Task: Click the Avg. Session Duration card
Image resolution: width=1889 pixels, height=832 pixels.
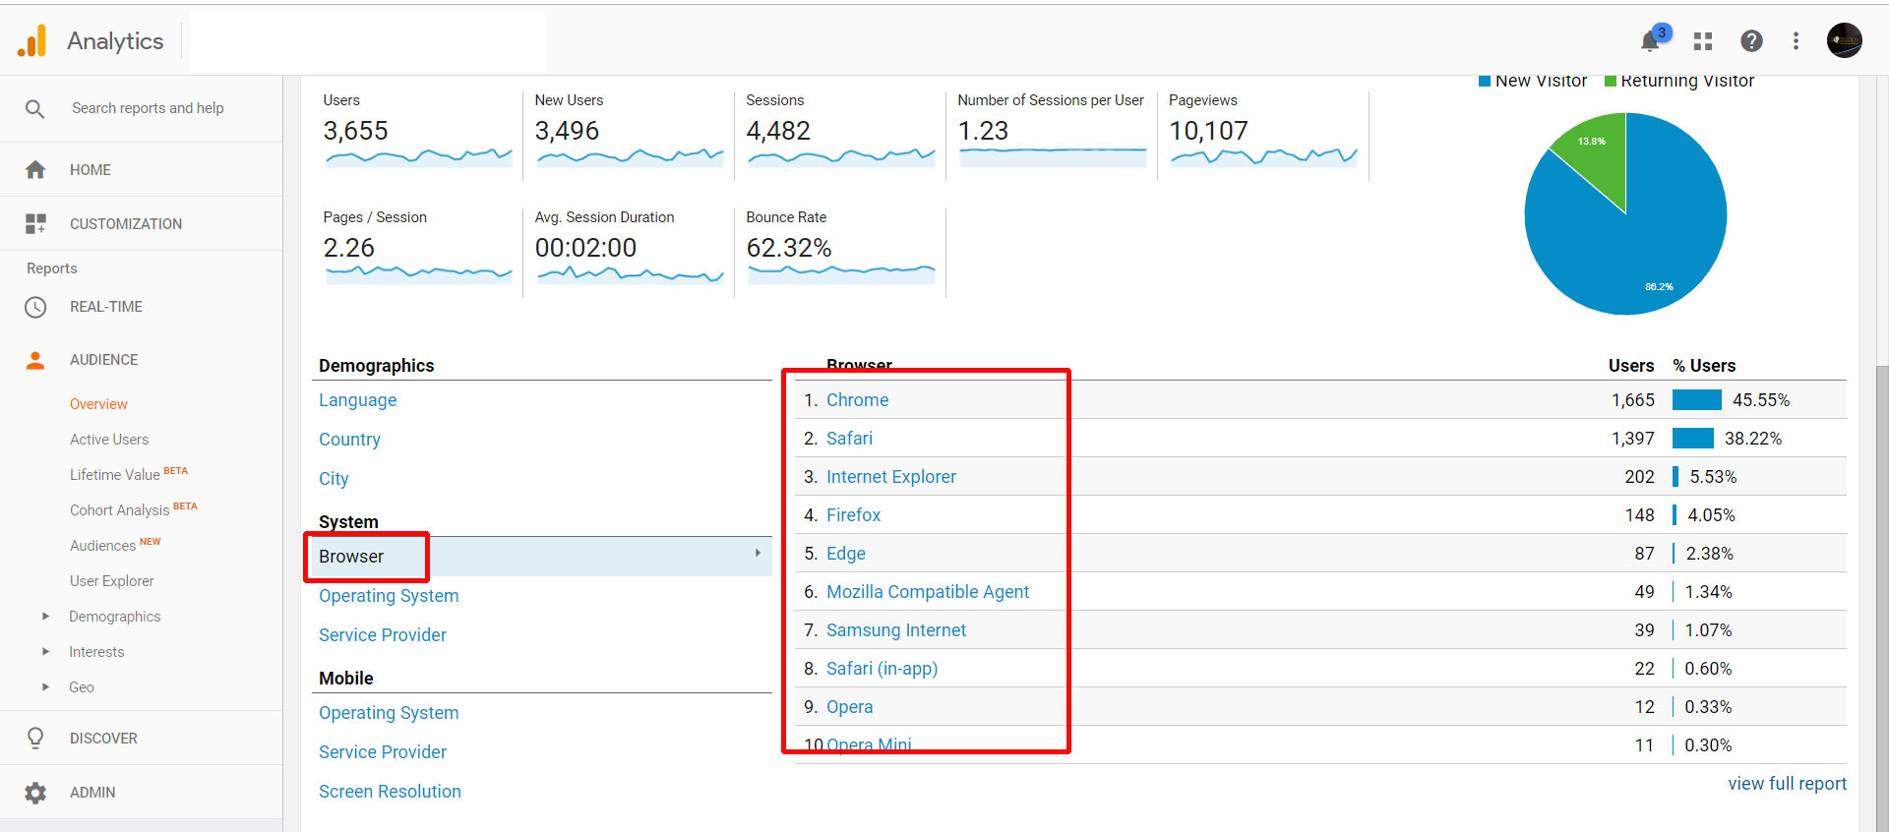Action: (x=629, y=251)
